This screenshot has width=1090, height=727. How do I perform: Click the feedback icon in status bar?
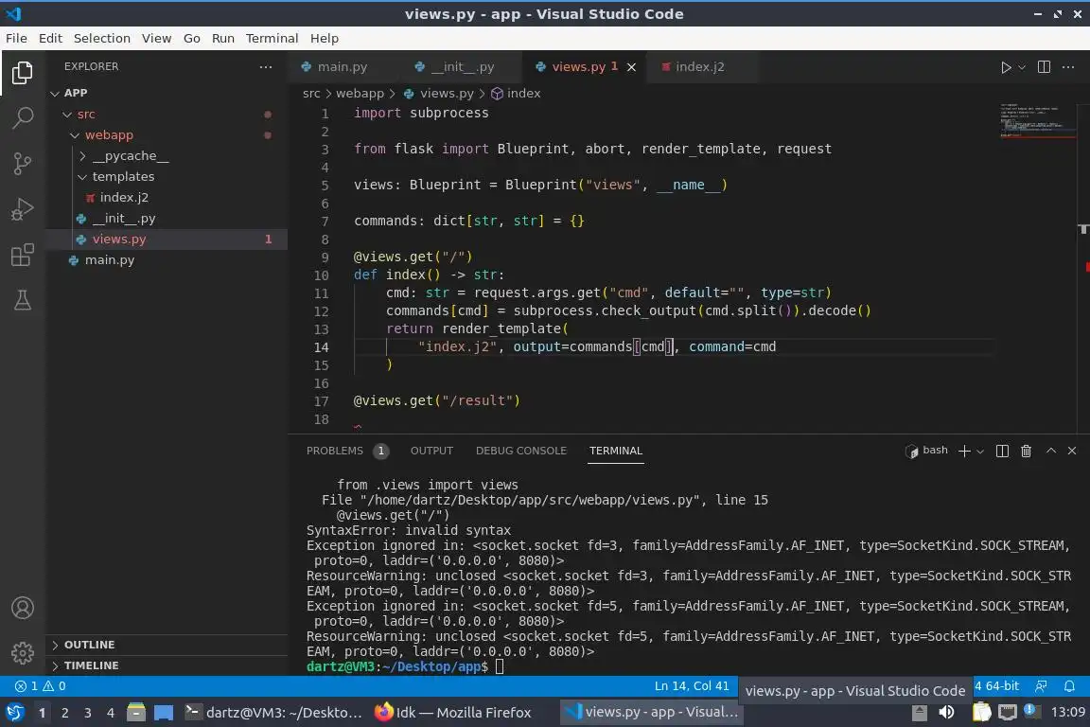(x=1041, y=686)
